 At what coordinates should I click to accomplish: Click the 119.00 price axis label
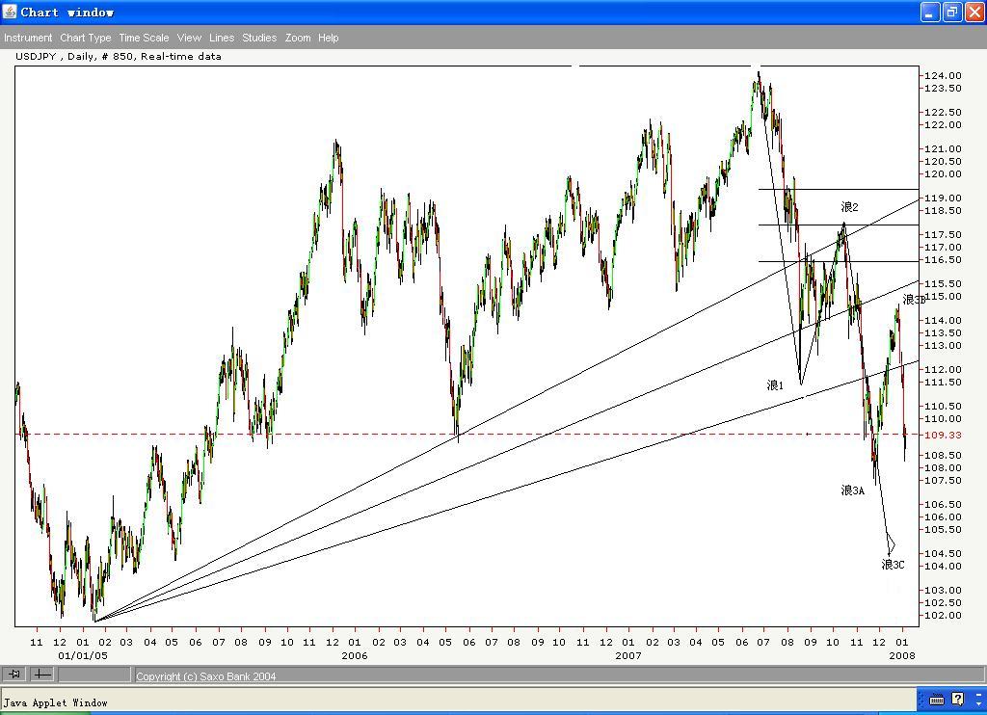click(x=943, y=198)
